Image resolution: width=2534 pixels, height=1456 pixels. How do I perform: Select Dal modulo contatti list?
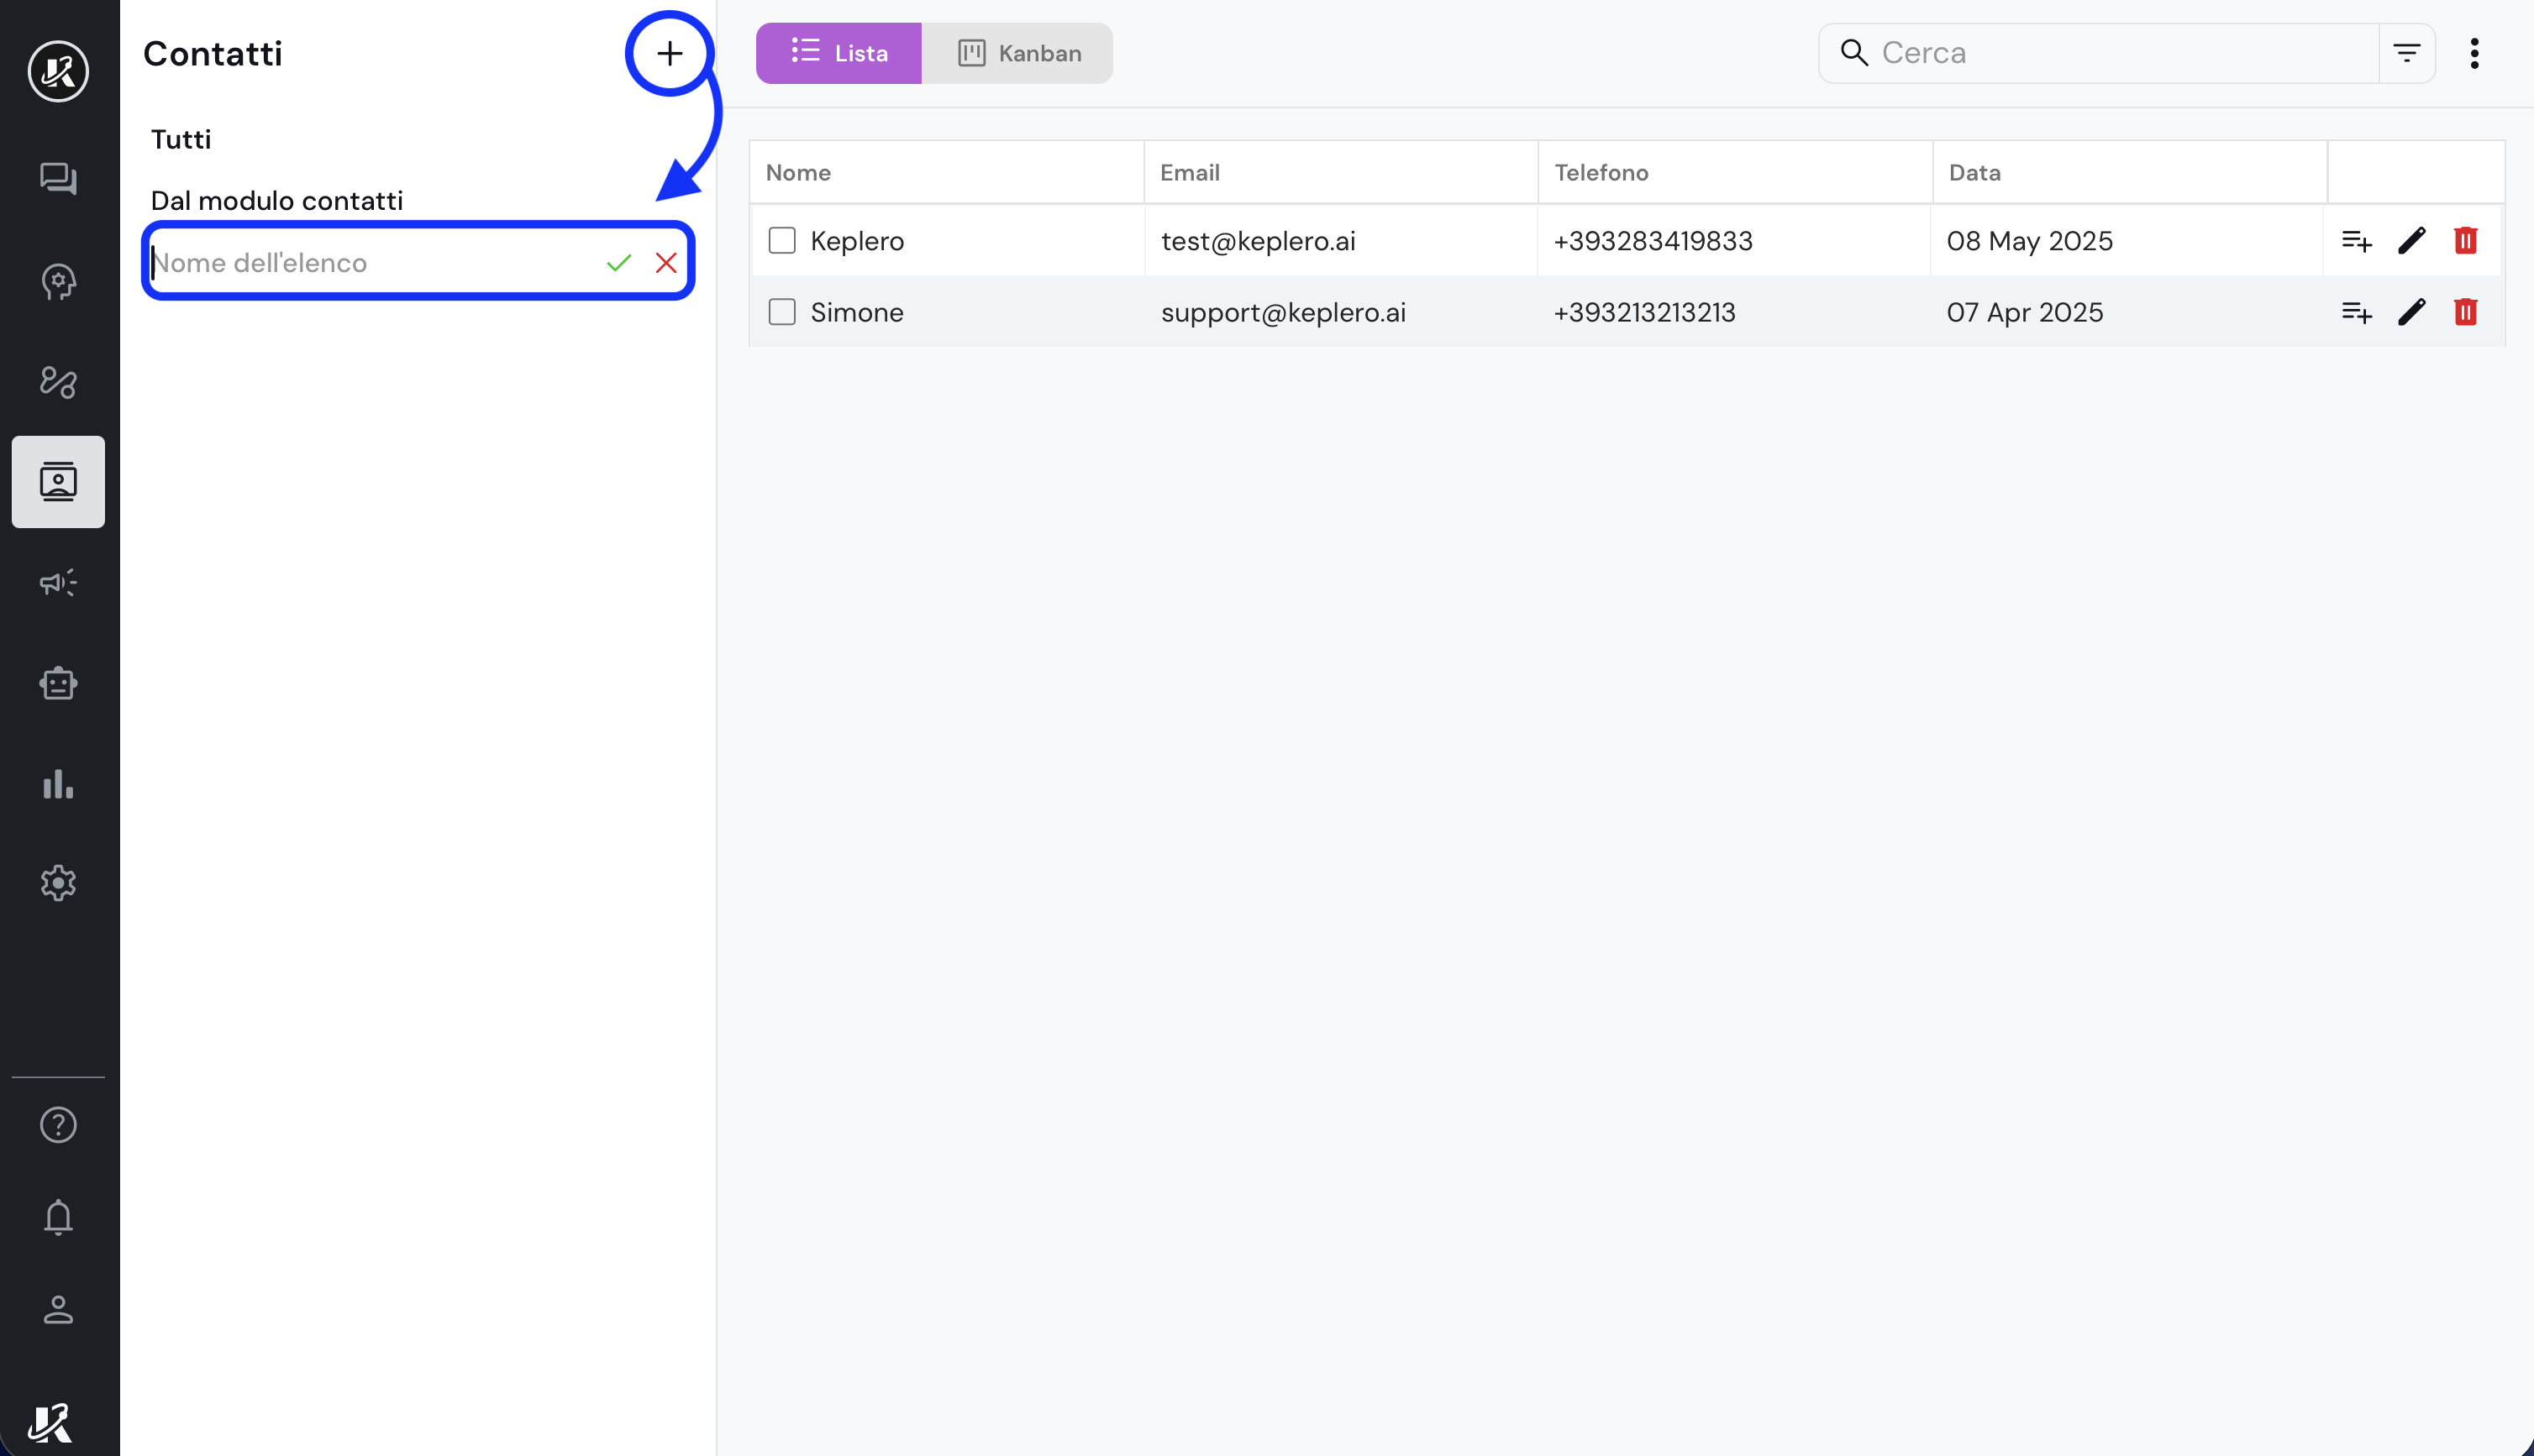tap(277, 201)
